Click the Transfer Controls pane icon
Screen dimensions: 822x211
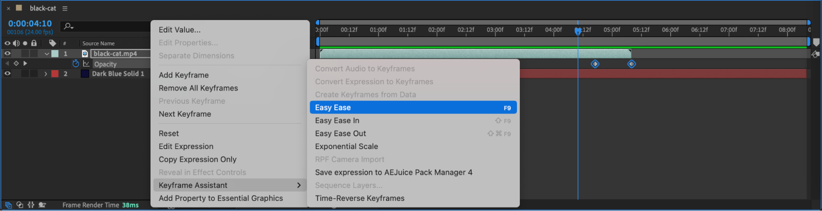20,205
